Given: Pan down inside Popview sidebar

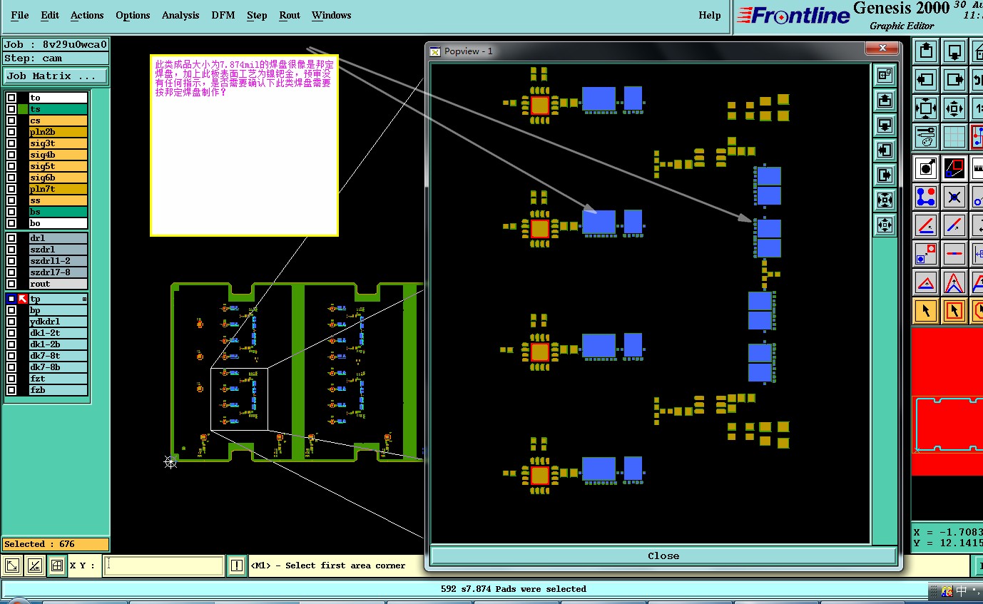Looking at the screenshot, I should pyautogui.click(x=885, y=125).
